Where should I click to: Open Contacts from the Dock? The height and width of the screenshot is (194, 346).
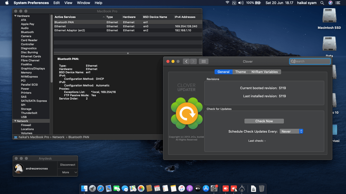[149, 188]
